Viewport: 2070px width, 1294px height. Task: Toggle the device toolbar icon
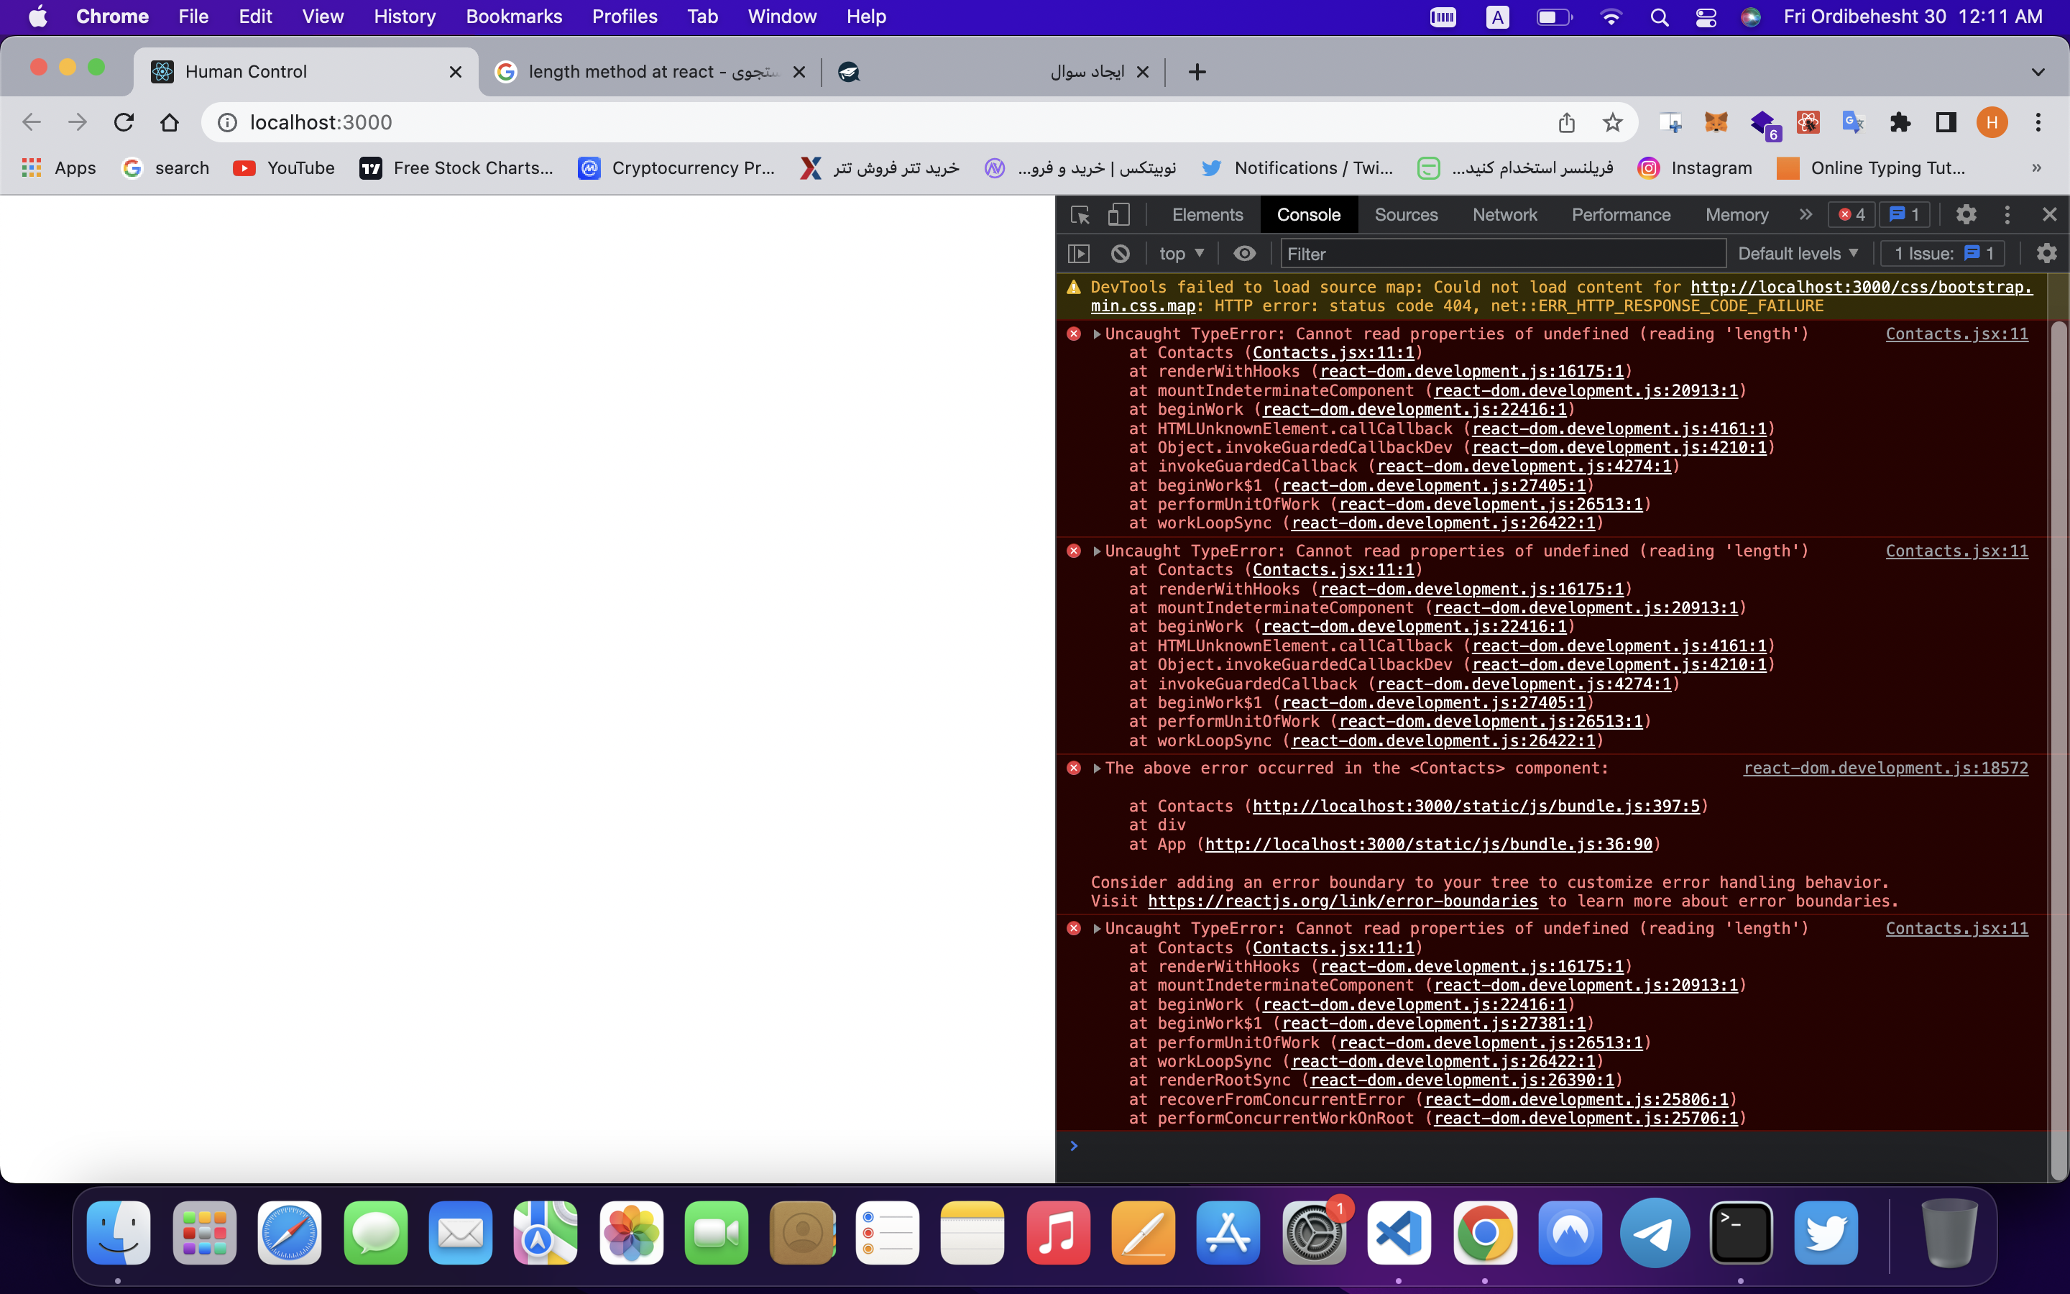click(x=1119, y=215)
